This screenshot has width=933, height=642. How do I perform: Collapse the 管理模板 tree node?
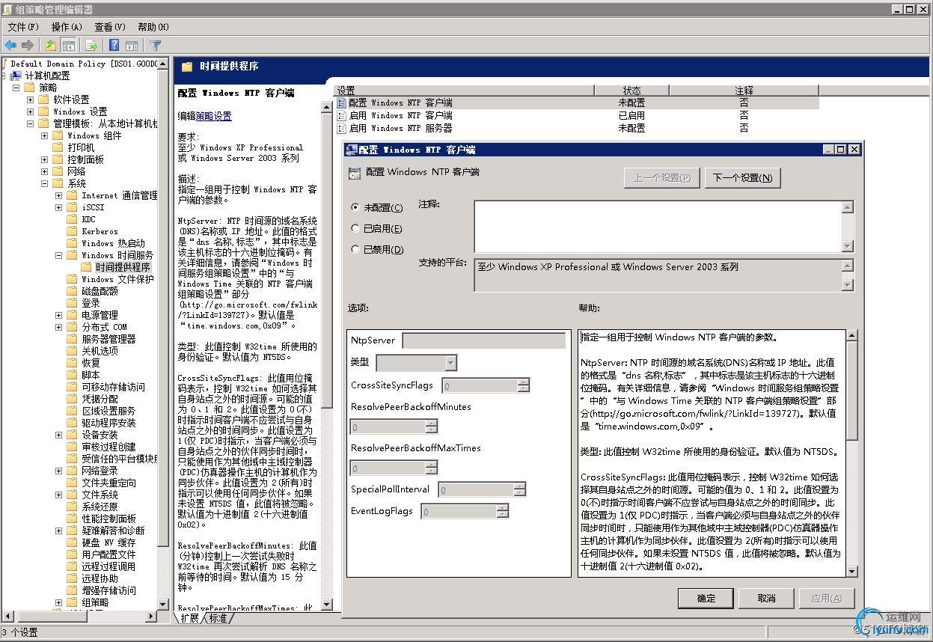coord(31,123)
